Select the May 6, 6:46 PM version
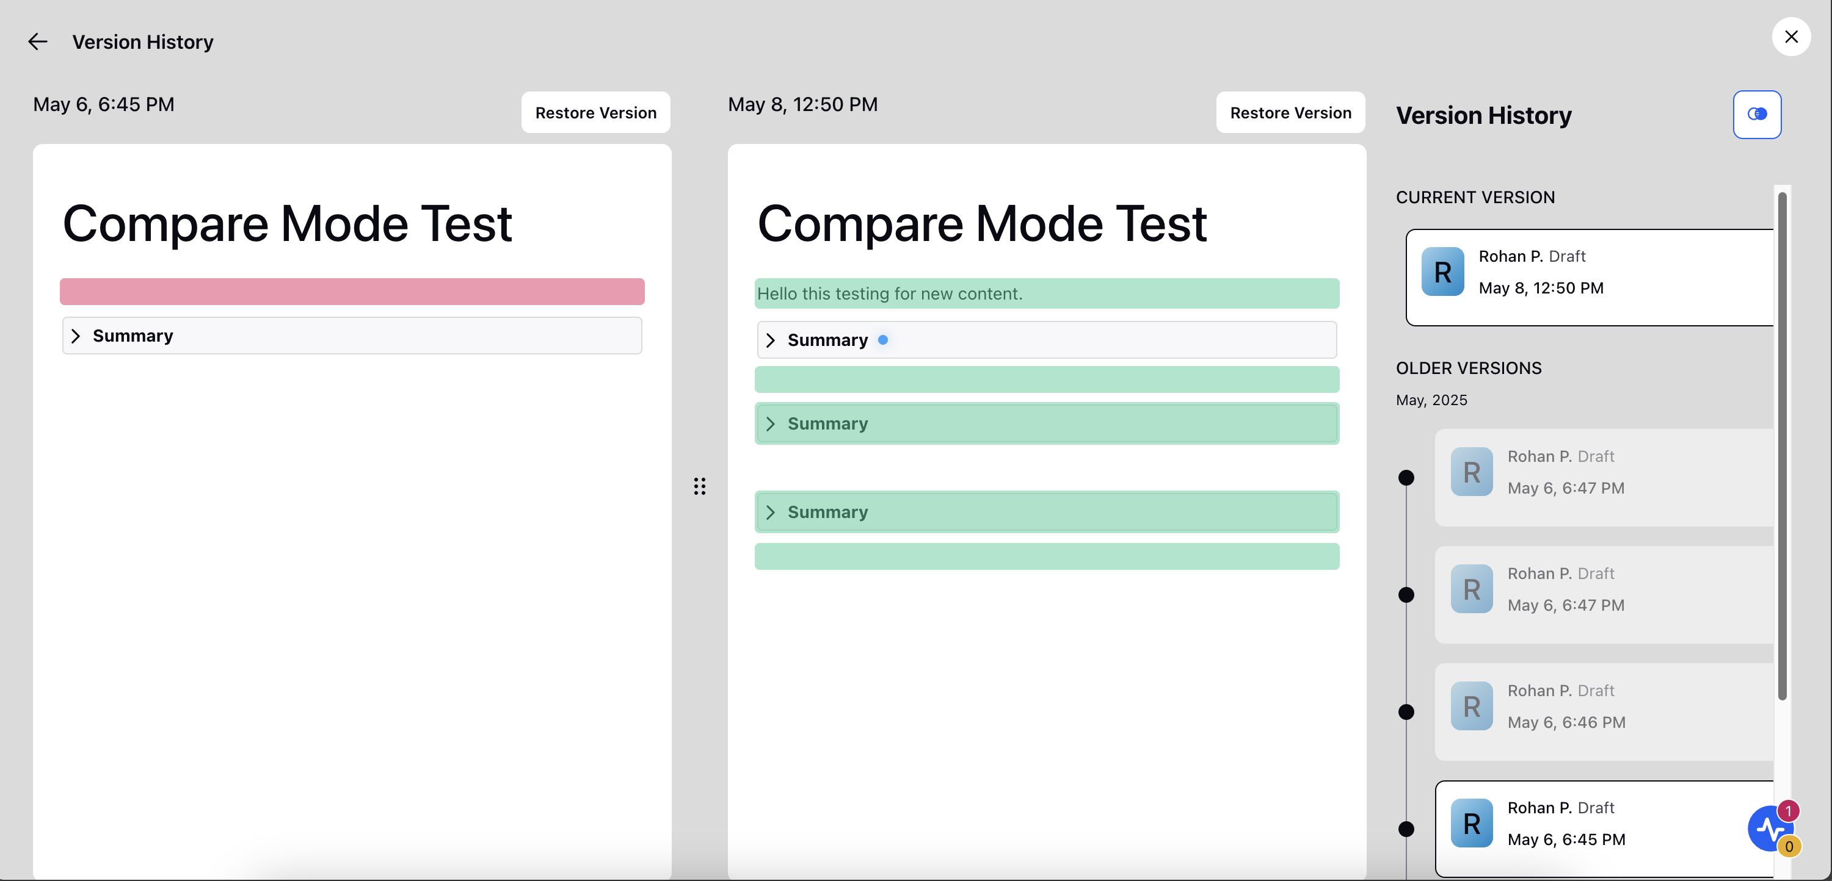This screenshot has width=1832, height=881. 1604,712
